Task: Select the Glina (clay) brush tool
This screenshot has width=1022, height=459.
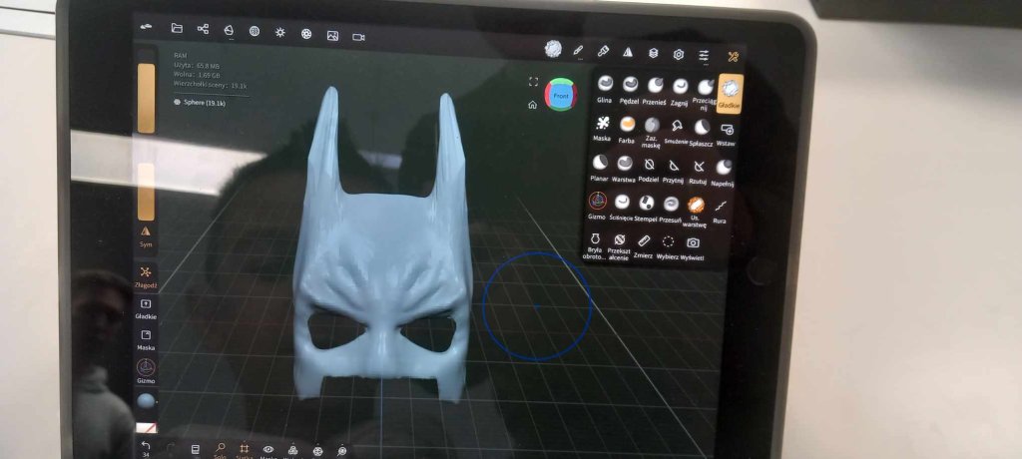Action: tap(605, 88)
